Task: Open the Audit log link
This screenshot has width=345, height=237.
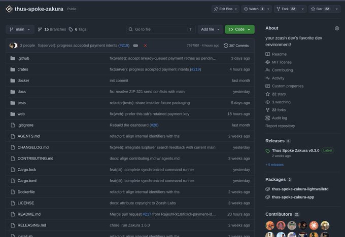Action: pyautogui.click(x=280, y=118)
